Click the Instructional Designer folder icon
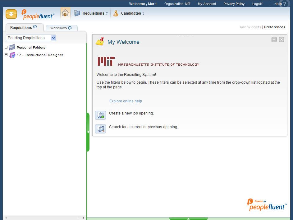This screenshot has height=220, width=293. click(12, 55)
